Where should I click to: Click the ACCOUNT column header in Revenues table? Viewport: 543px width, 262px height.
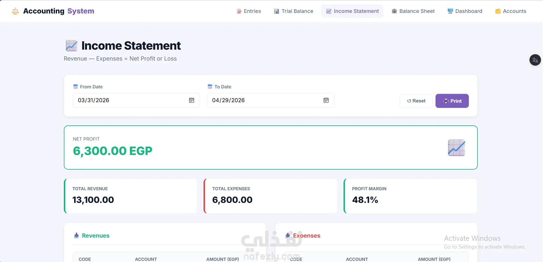(146, 259)
